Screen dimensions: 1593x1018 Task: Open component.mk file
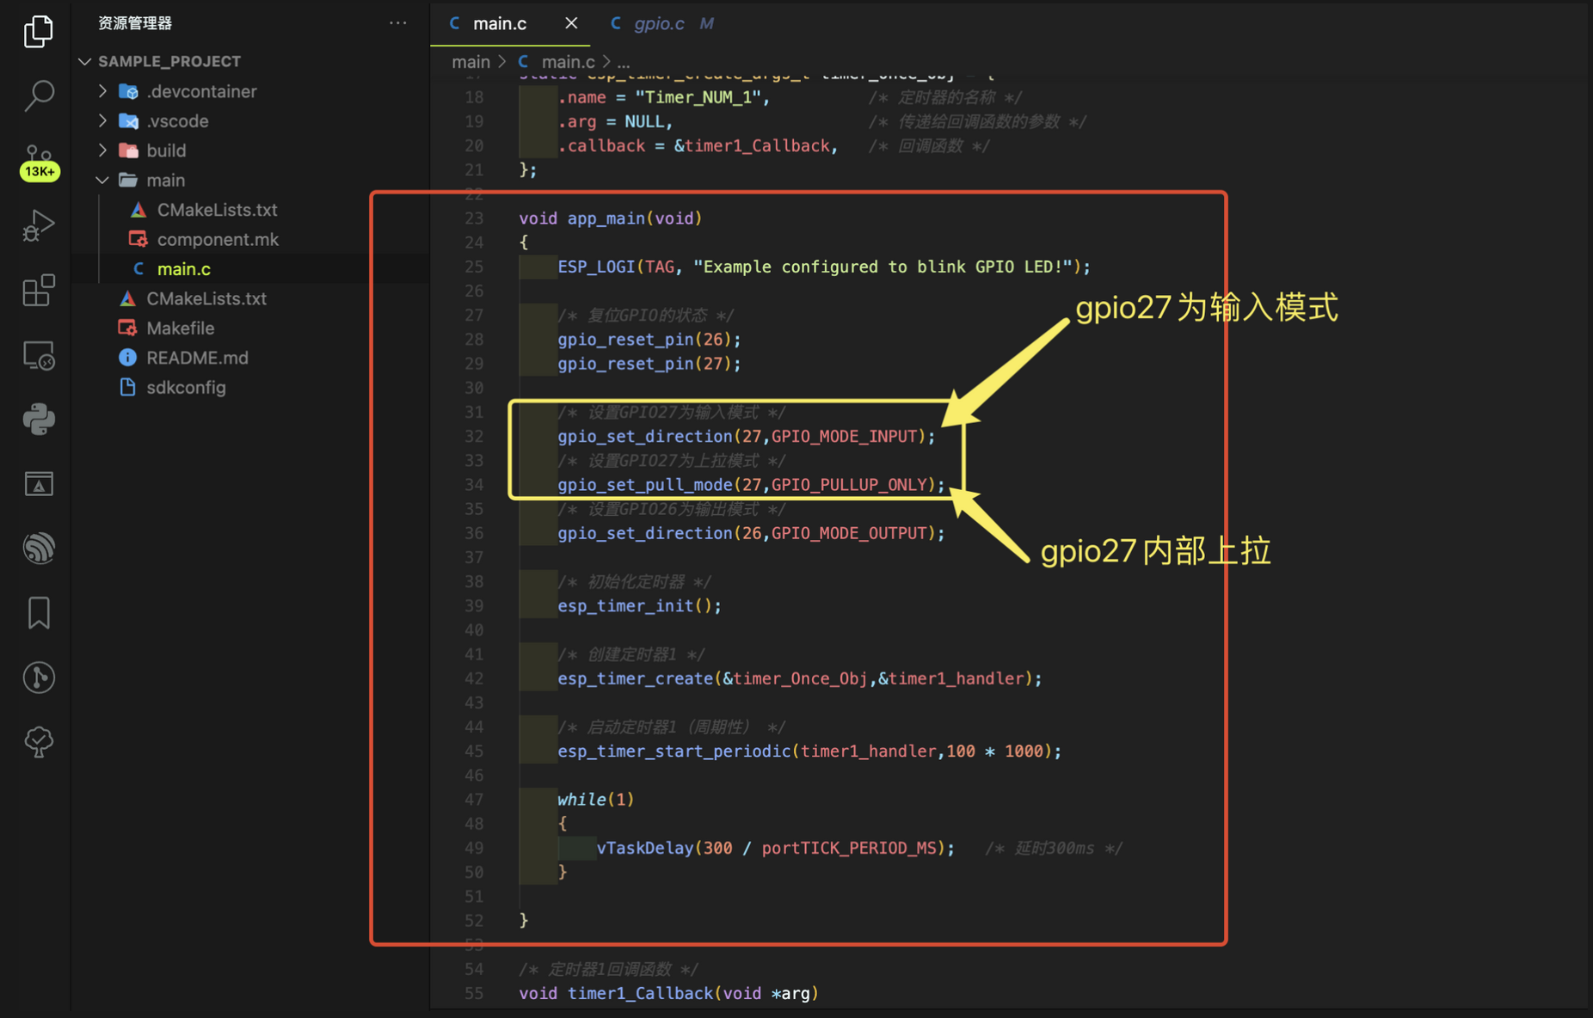(218, 239)
